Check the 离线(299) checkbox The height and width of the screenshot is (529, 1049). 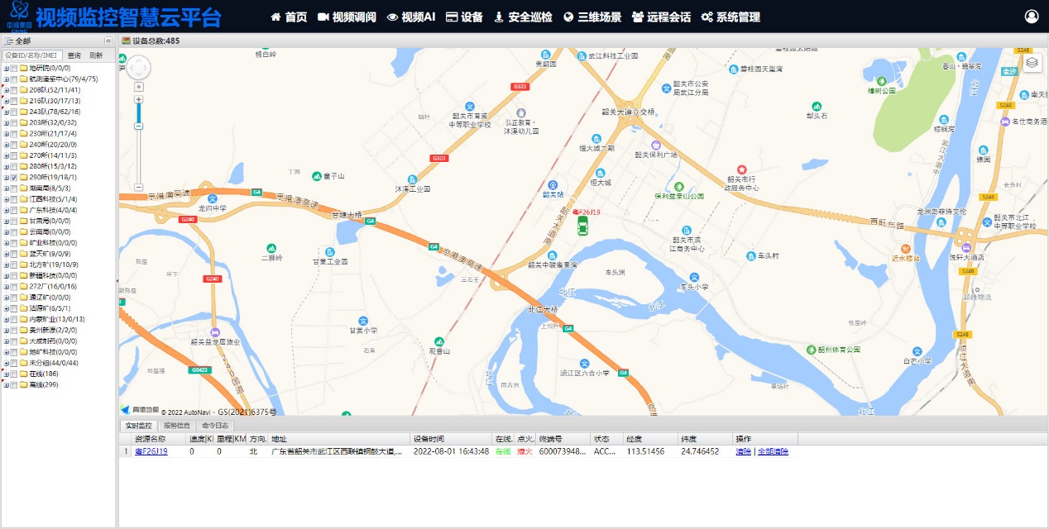coord(14,384)
